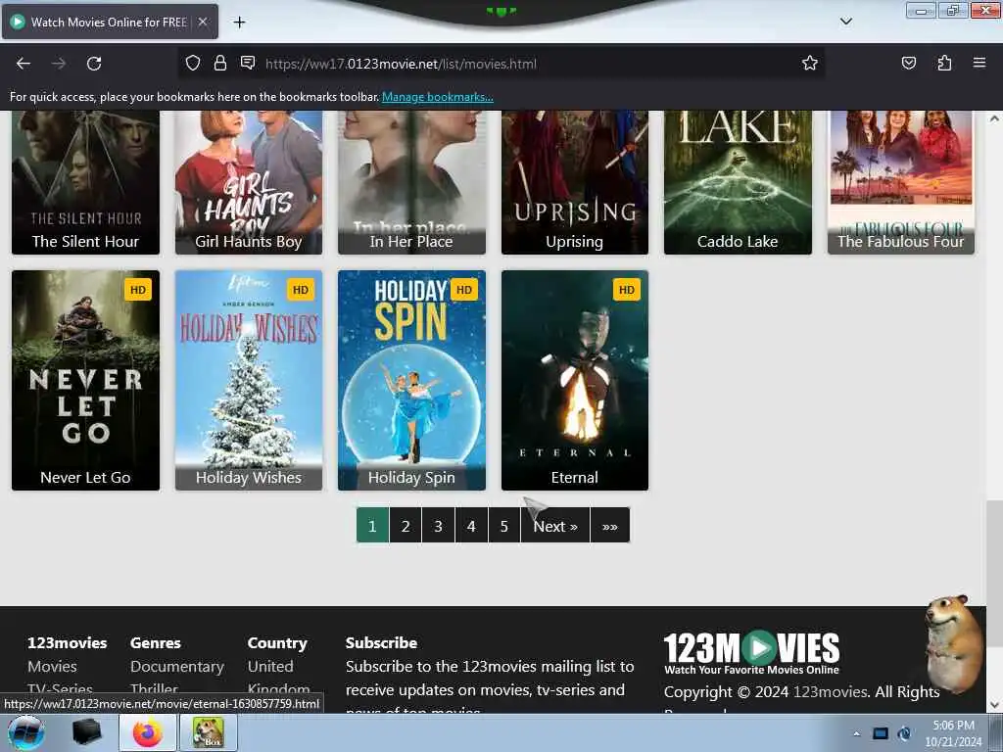Switch to Firefox in the taskbar

[148, 732]
